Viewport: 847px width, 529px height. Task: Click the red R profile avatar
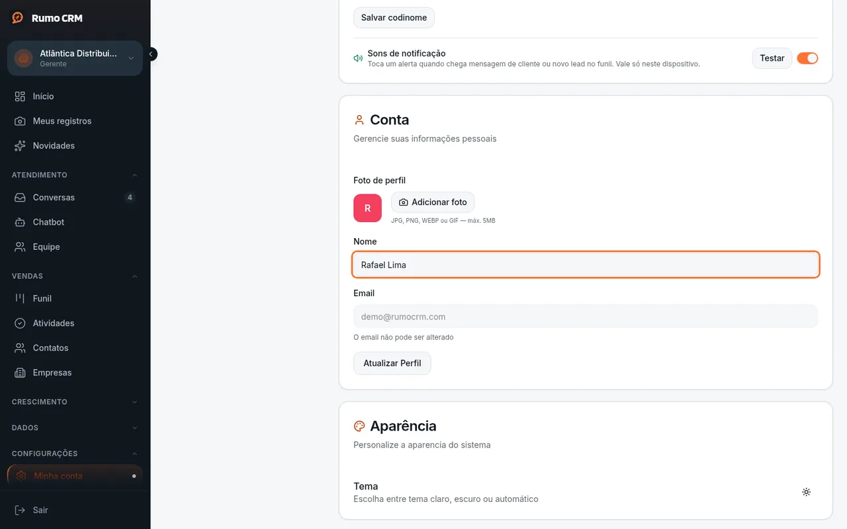click(367, 208)
